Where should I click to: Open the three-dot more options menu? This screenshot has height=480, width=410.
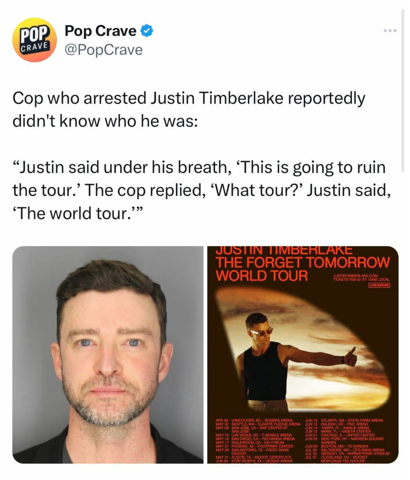pos(390,31)
